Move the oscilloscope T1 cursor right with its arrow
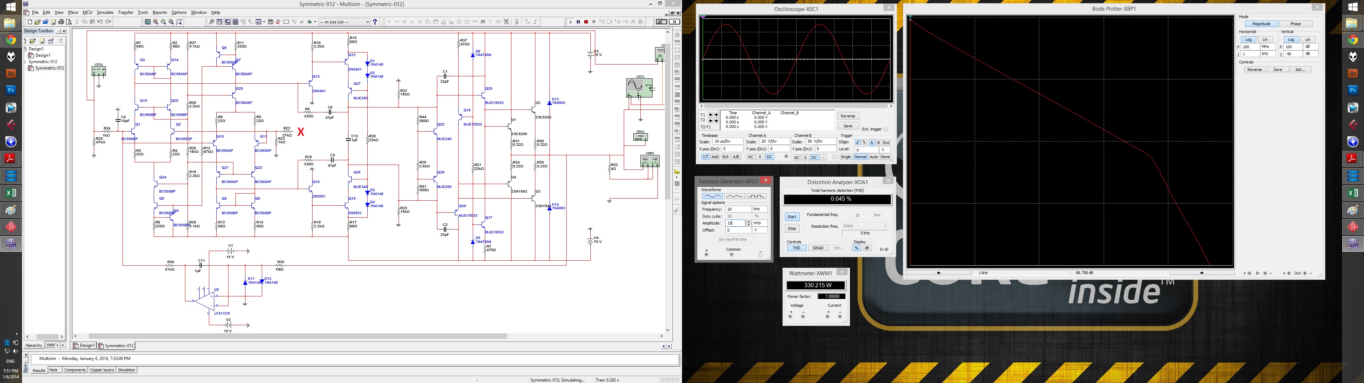Image resolution: width=1364 pixels, height=383 pixels. [716, 115]
